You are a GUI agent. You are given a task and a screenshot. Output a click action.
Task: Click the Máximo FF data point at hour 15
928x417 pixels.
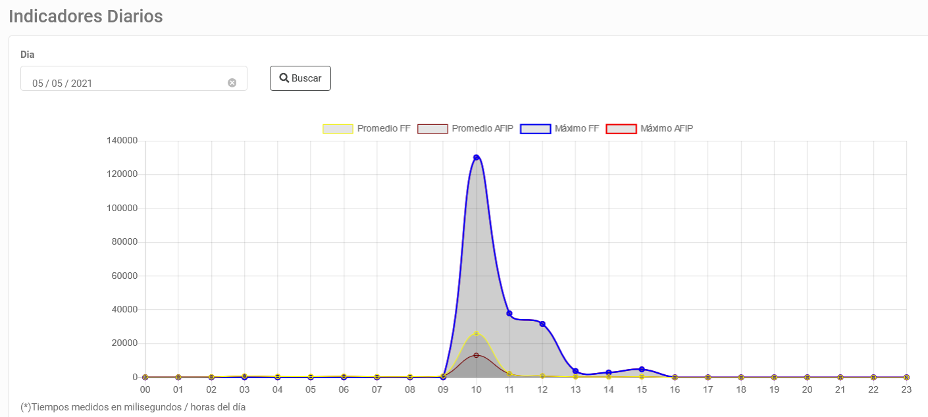pyautogui.click(x=642, y=369)
